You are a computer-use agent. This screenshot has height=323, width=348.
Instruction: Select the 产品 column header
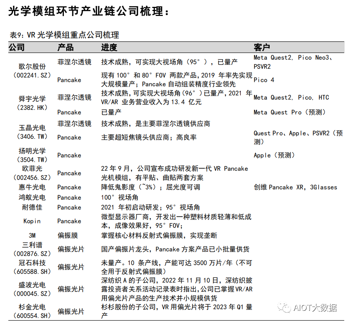click(x=64, y=47)
